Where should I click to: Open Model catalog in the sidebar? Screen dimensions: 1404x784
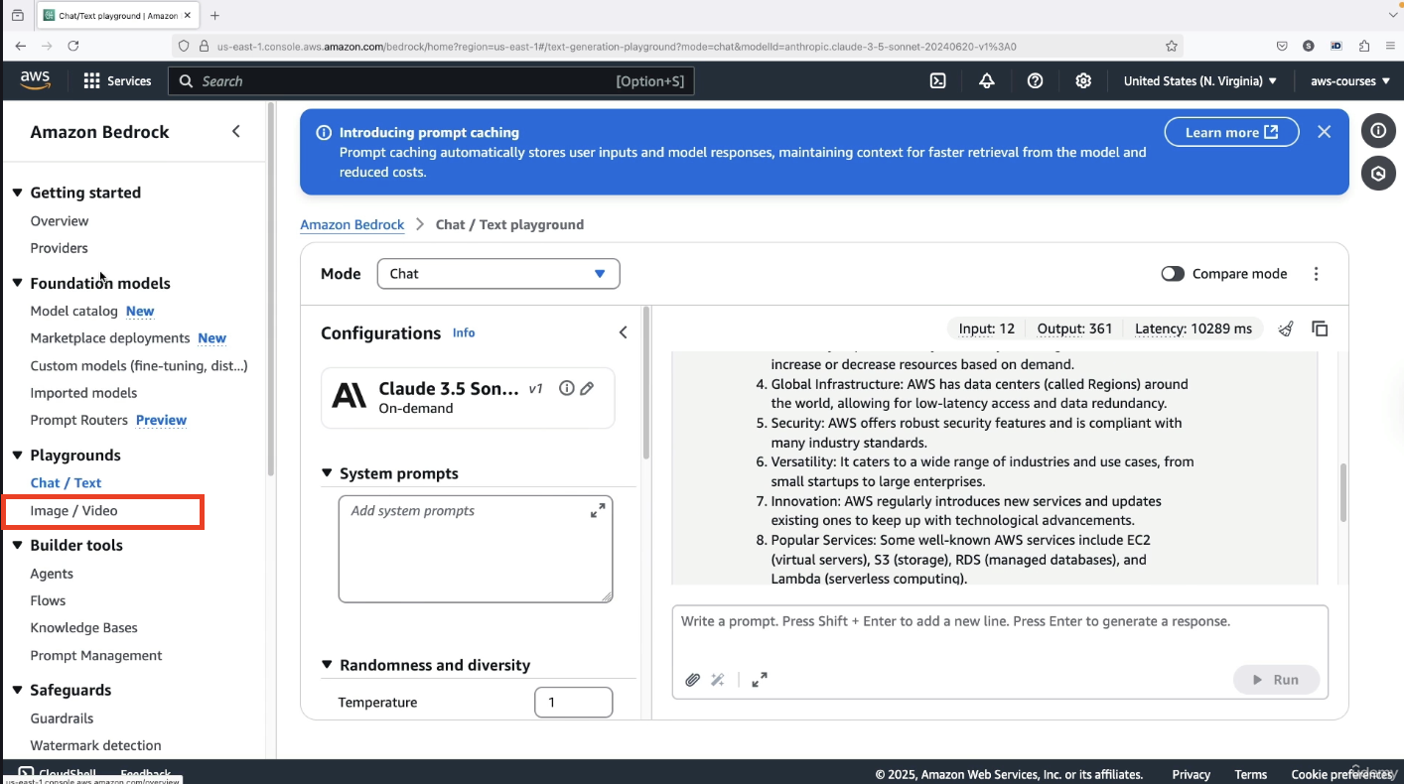pyautogui.click(x=74, y=311)
